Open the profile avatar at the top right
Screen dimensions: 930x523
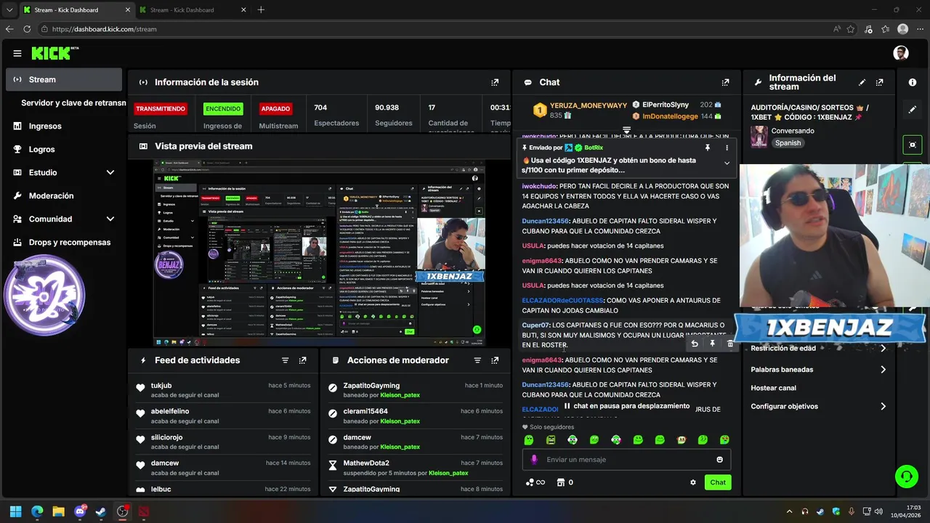[901, 53]
